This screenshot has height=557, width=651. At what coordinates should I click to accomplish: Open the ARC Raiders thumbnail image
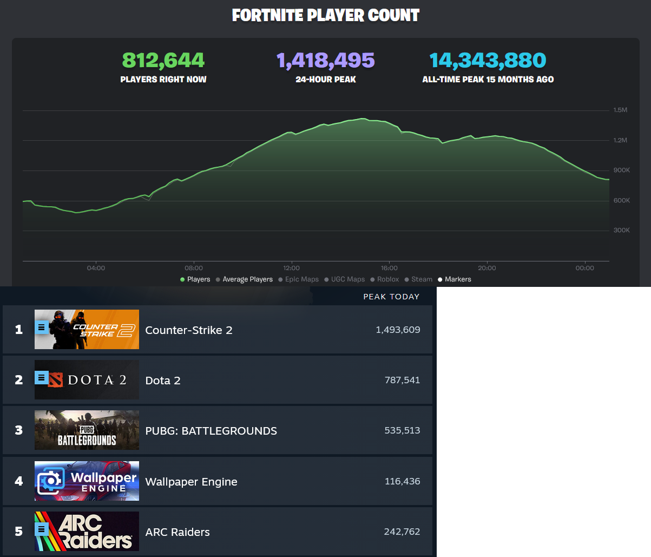[87, 532]
